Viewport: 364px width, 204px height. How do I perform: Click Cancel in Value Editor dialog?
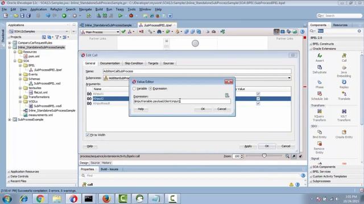pyautogui.click(x=222, y=109)
